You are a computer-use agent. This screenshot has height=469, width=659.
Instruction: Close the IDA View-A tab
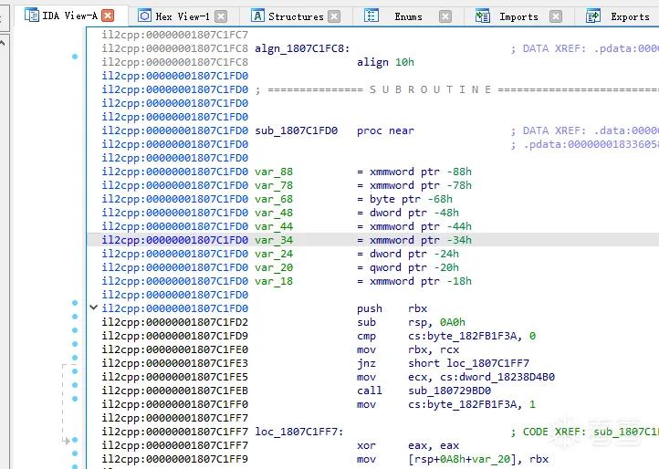tap(108, 16)
